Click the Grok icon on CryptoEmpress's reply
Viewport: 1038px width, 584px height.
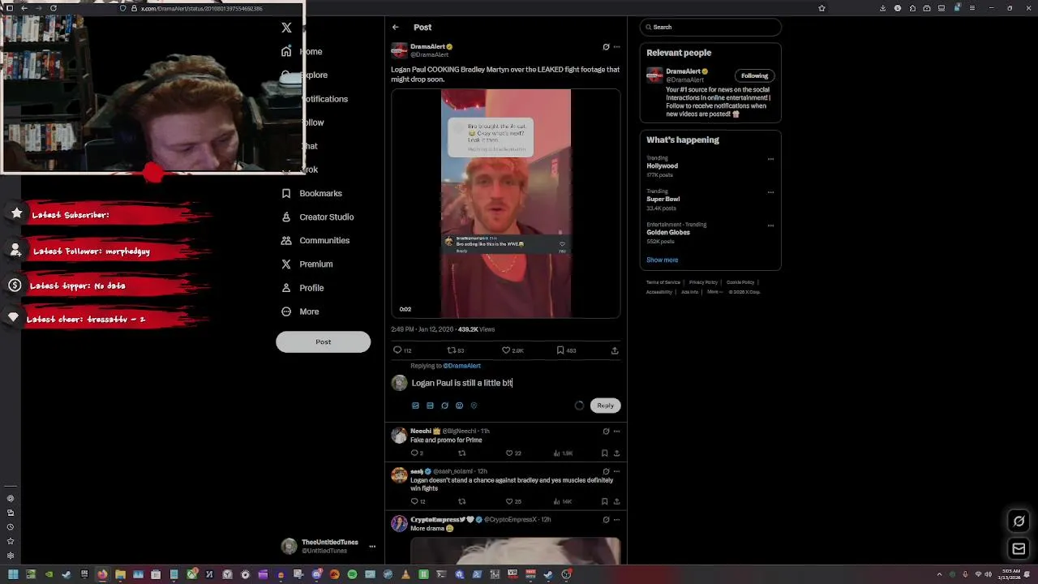click(x=606, y=520)
